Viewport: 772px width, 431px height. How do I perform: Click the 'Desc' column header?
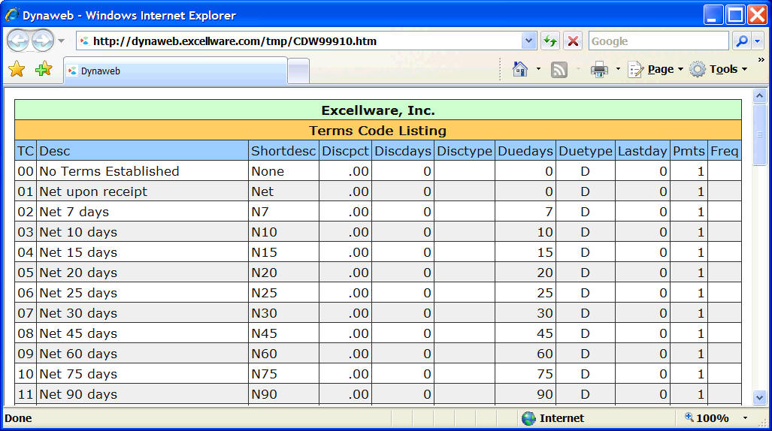point(142,151)
